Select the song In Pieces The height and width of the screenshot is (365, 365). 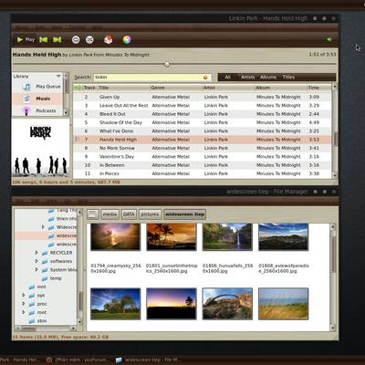point(203,173)
